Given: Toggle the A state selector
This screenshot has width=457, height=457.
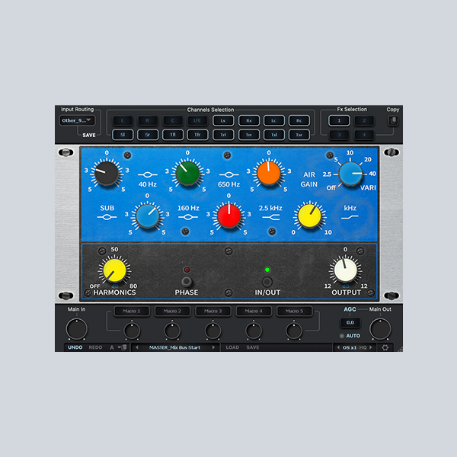Looking at the screenshot, I should click(x=112, y=347).
